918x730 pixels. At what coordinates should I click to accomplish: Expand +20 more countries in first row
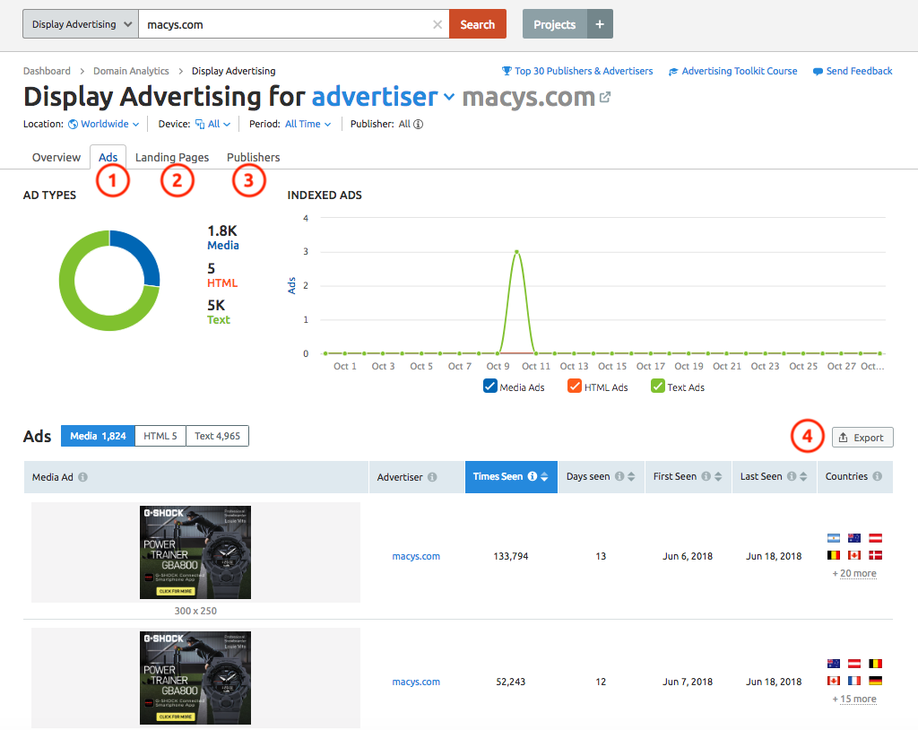[854, 574]
